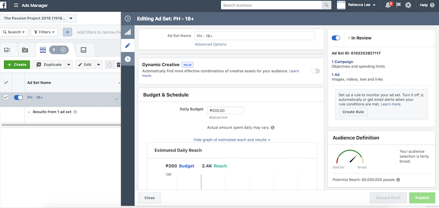Click the revert circular arrow icon
Viewport: 439px width, 208px height.
pyautogui.click(x=109, y=65)
